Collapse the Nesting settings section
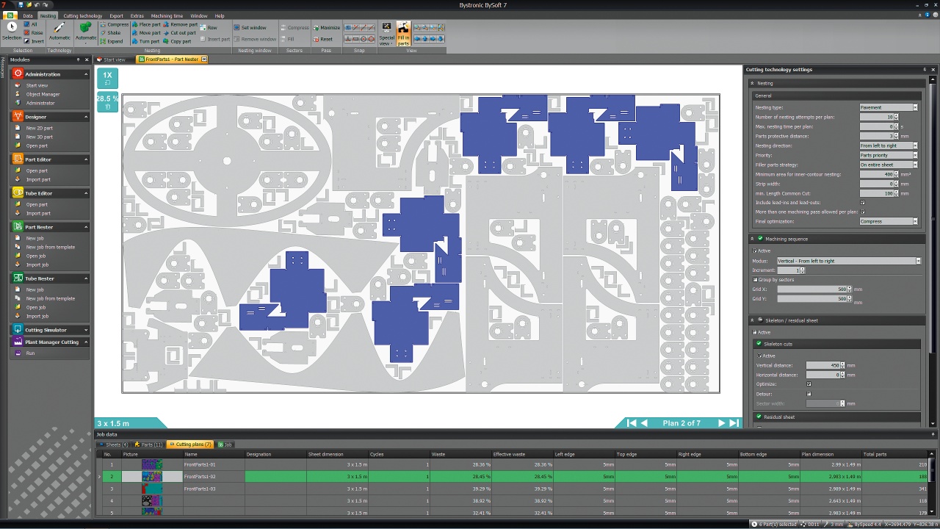The height and width of the screenshot is (529, 940). coord(753,83)
